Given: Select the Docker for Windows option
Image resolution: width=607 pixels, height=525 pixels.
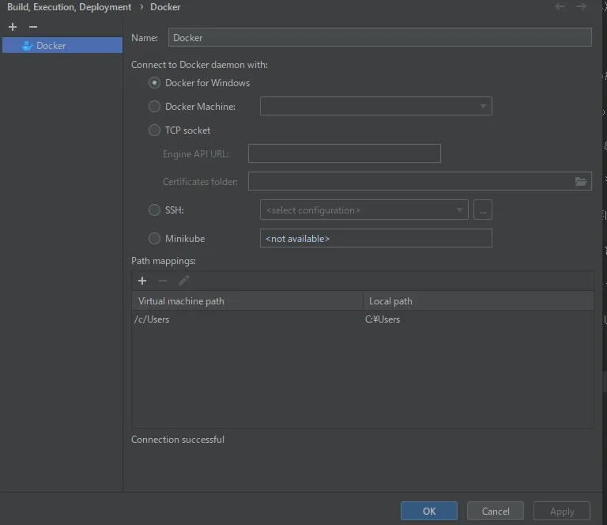Looking at the screenshot, I should [x=155, y=83].
